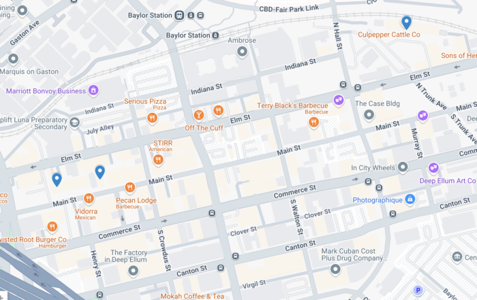
Task: Click the Baylor Station train icon
Action: pos(179,15)
